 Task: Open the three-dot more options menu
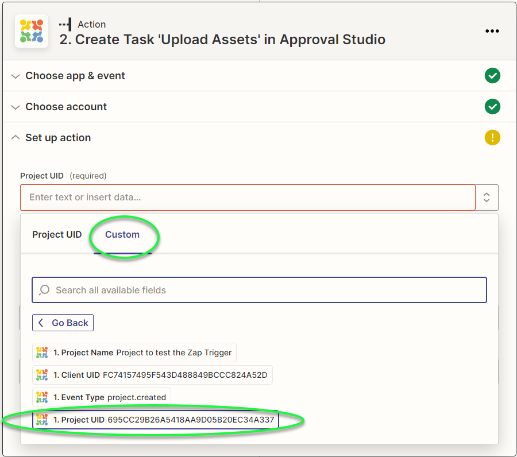coord(492,32)
